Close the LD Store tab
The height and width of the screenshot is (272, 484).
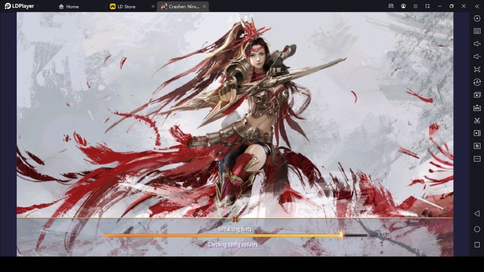coord(153,6)
